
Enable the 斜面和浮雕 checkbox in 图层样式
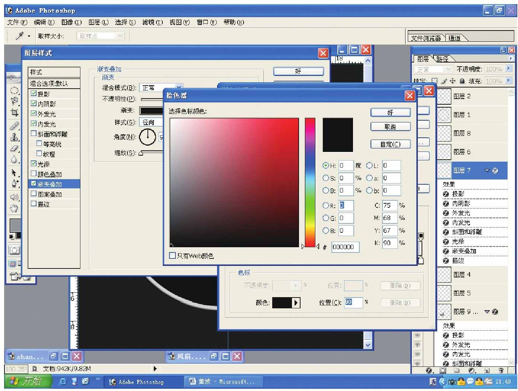tap(34, 134)
